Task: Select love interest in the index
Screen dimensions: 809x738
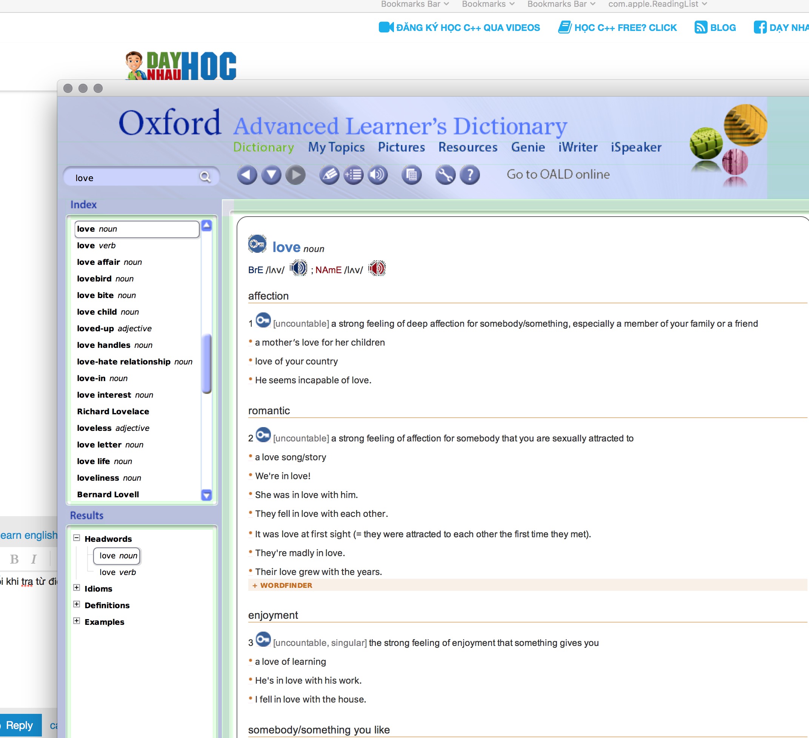Action: (x=115, y=395)
